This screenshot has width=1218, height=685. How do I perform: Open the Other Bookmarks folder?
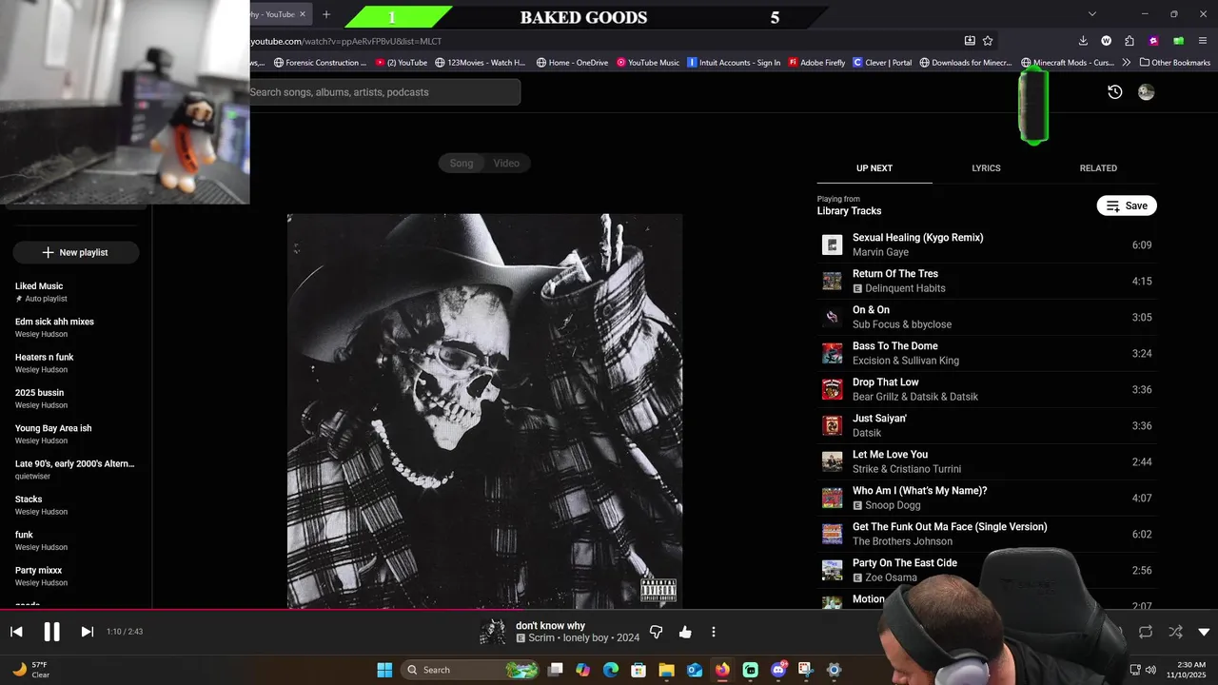(1174, 63)
